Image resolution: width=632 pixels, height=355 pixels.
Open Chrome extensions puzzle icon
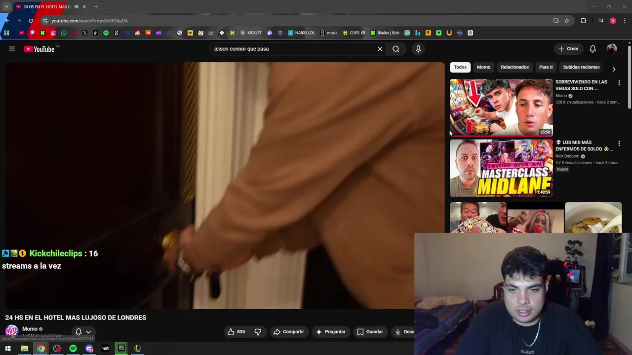pyautogui.click(x=584, y=21)
